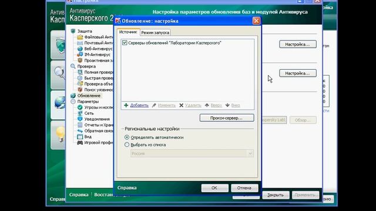Open 'Справка' link in settings window footer
This screenshot has width=376, height=211.
(79, 195)
